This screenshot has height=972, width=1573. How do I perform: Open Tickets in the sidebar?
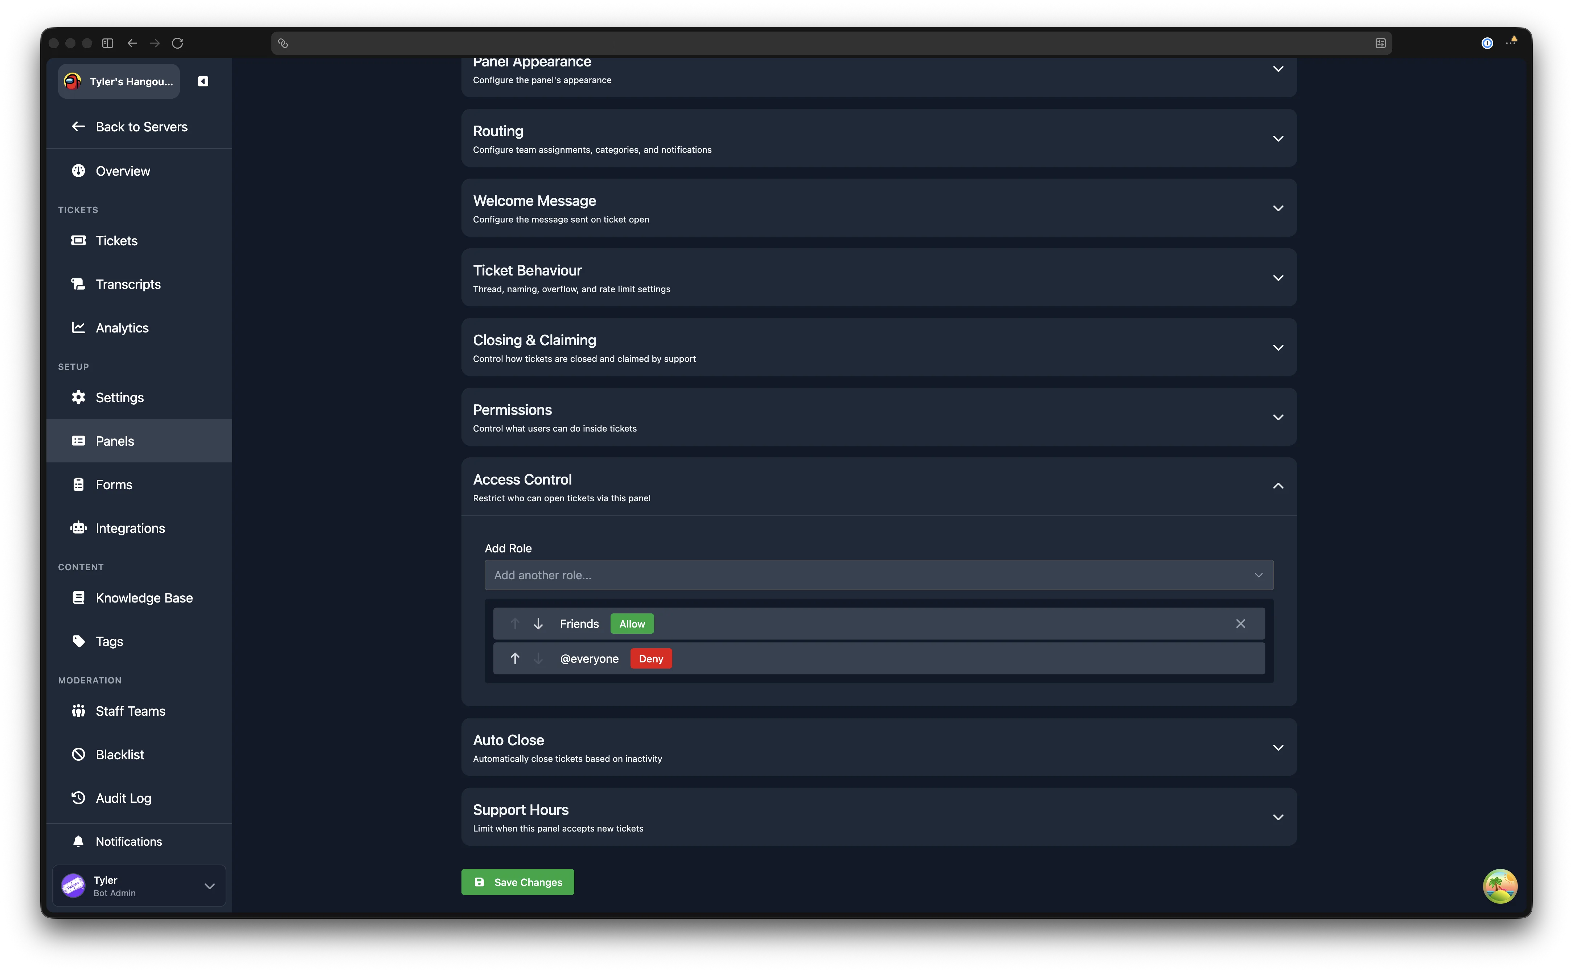point(139,240)
